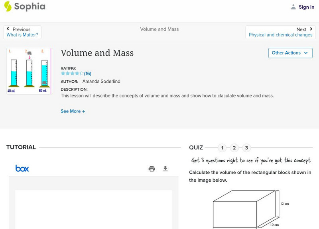Open the Other Actions dropdown
The image size is (319, 229).
click(x=290, y=53)
